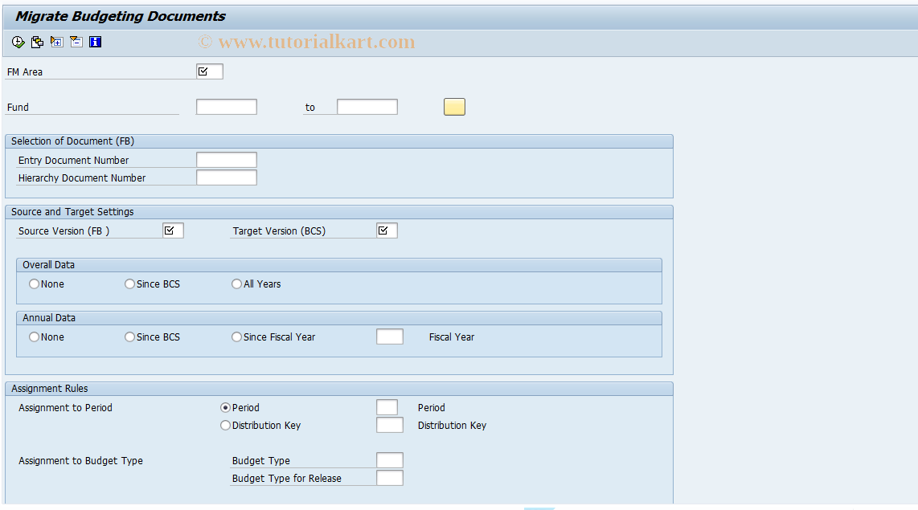The height and width of the screenshot is (510, 918).
Task: Click the 'Assignment to Budget Type' label
Action: [81, 461]
